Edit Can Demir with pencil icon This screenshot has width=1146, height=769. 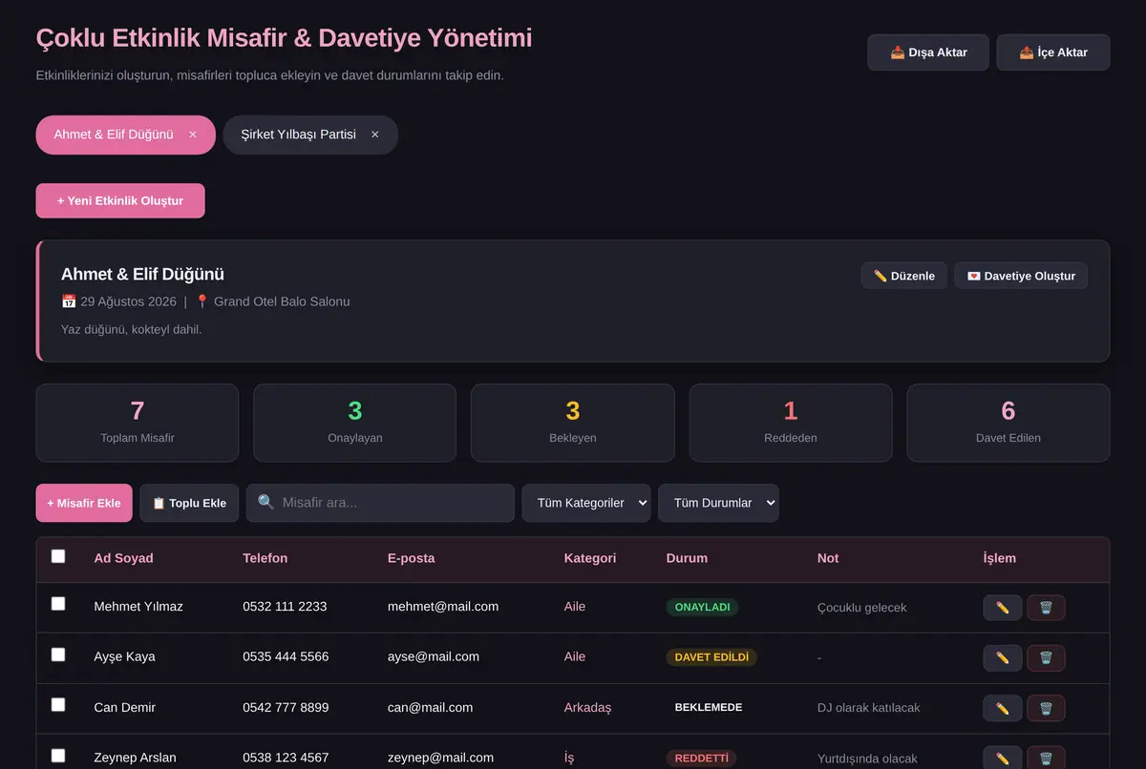pyautogui.click(x=1003, y=708)
